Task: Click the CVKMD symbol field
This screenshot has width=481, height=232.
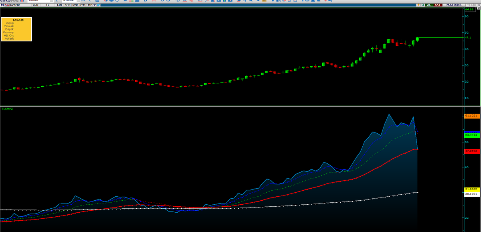Action: pyautogui.click(x=20, y=5)
